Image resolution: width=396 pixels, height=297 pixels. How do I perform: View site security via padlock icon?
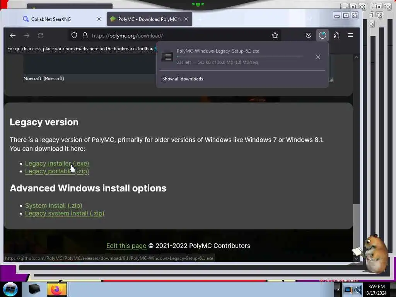coord(85,35)
